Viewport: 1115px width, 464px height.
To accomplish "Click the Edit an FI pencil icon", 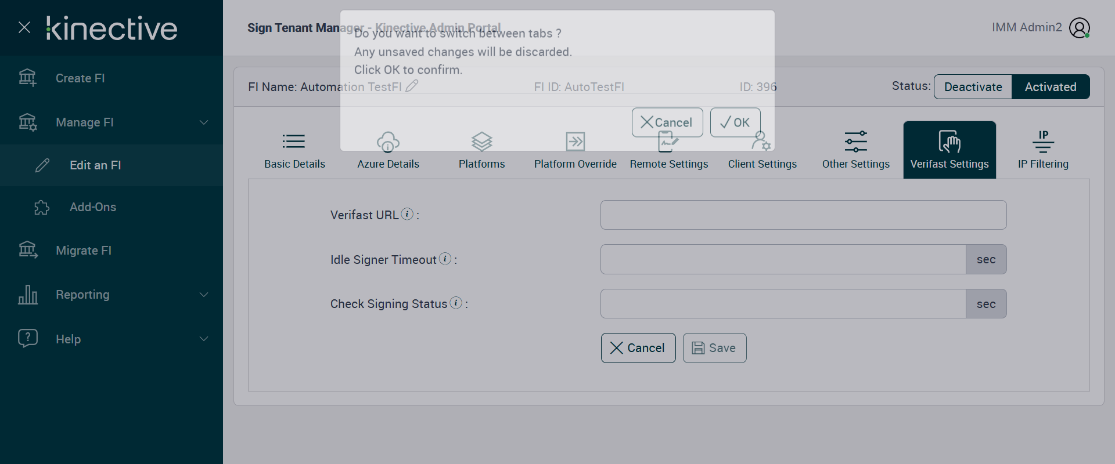I will point(42,165).
